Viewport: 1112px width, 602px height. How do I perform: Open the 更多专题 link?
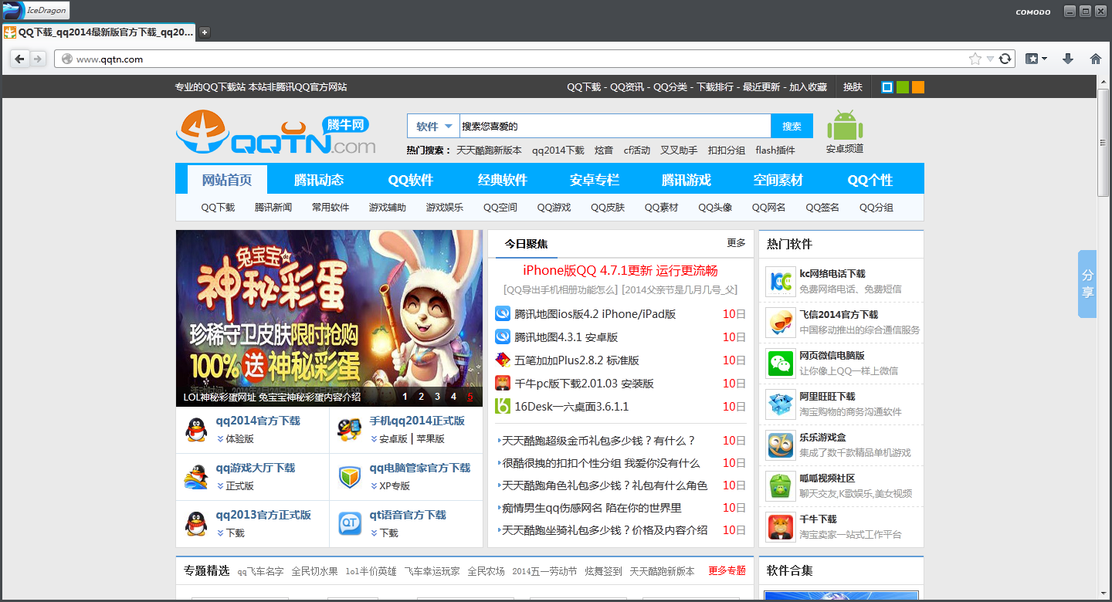[x=727, y=571]
